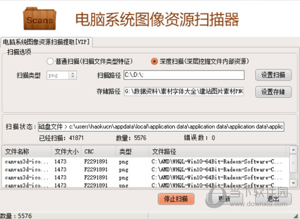The height and width of the screenshot is (219, 300).
Task: Click the Scans folder logo icon
Action: 40,19
